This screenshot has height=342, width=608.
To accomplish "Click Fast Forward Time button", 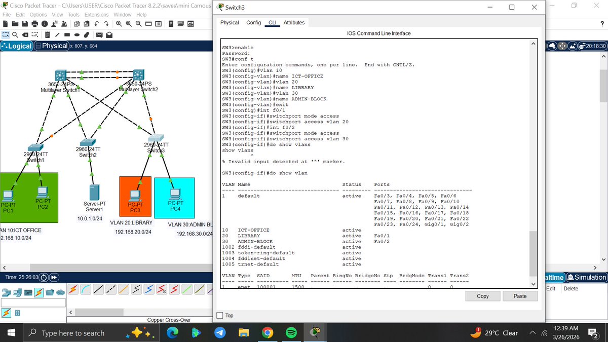I will 53,277.
